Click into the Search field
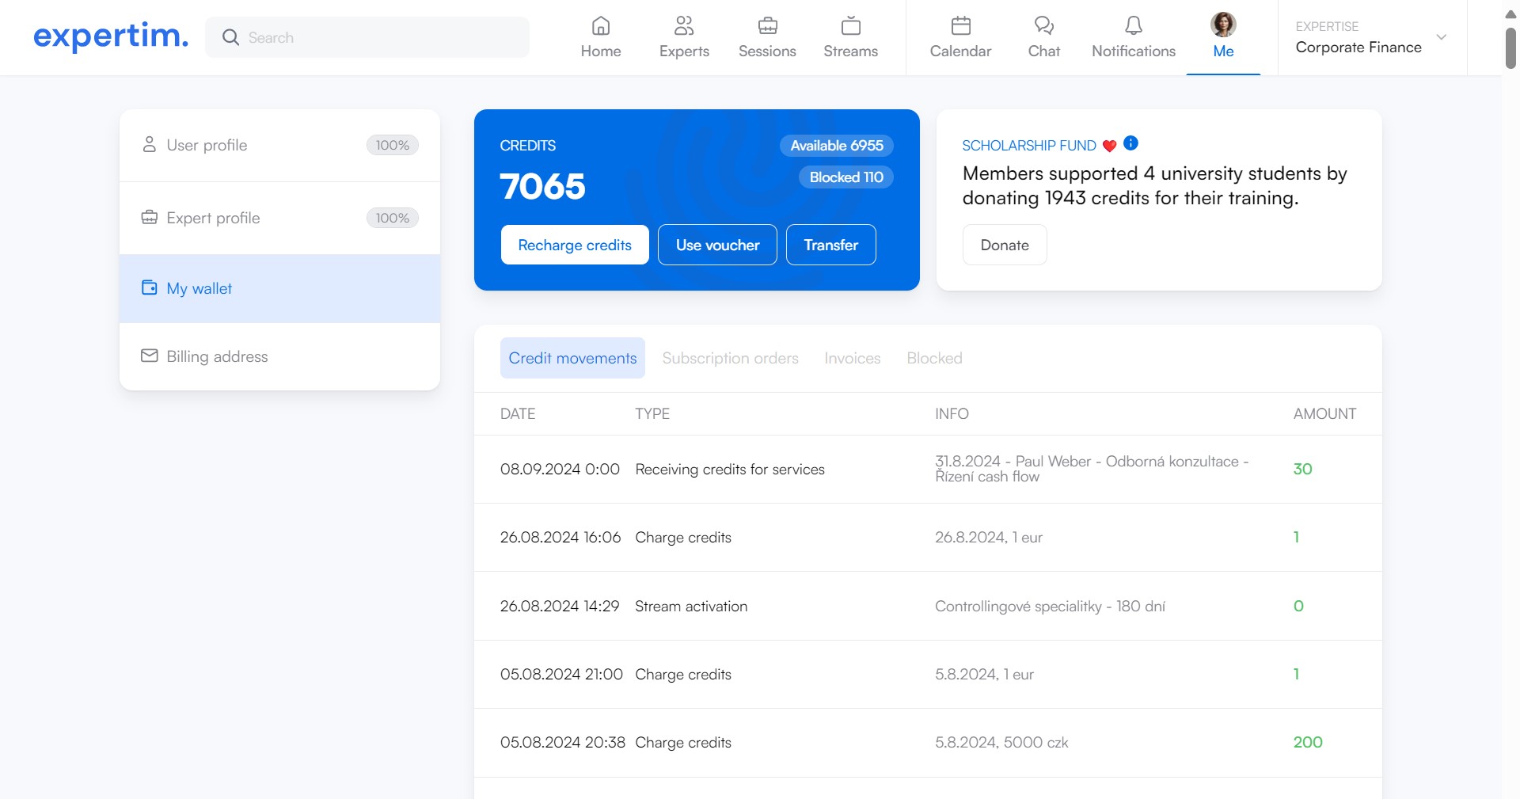This screenshot has height=799, width=1520. click(x=380, y=37)
